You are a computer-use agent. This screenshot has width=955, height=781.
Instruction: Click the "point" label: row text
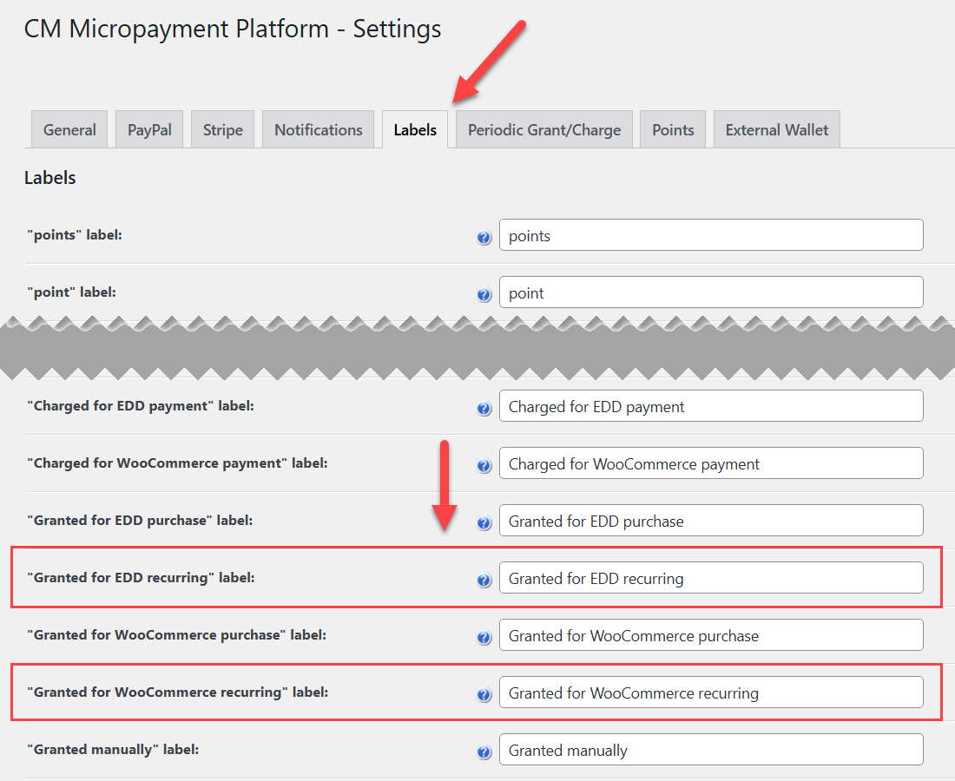click(72, 292)
